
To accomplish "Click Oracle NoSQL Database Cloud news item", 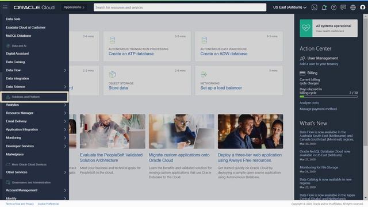I will pos(324,154).
